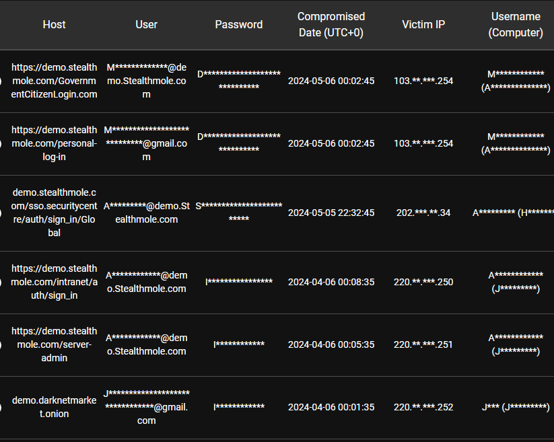This screenshot has width=554, height=442.
Task: Click victim IP 220.**.***.251
Action: (423, 344)
